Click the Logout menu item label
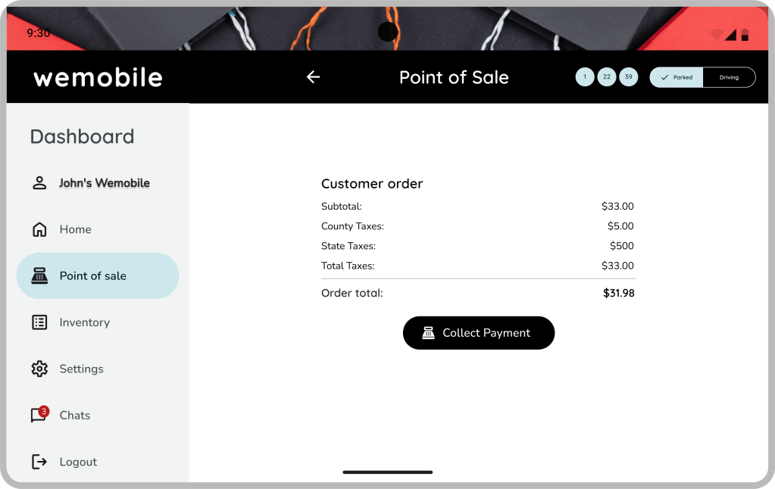The image size is (775, 489). point(78,462)
